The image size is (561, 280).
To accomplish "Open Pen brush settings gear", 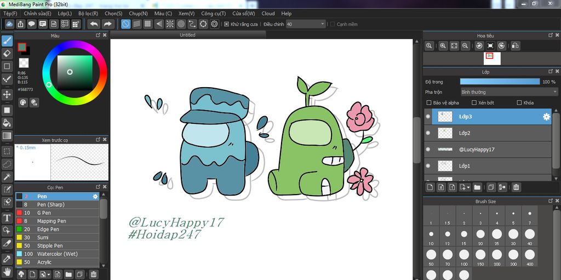I will [95, 197].
